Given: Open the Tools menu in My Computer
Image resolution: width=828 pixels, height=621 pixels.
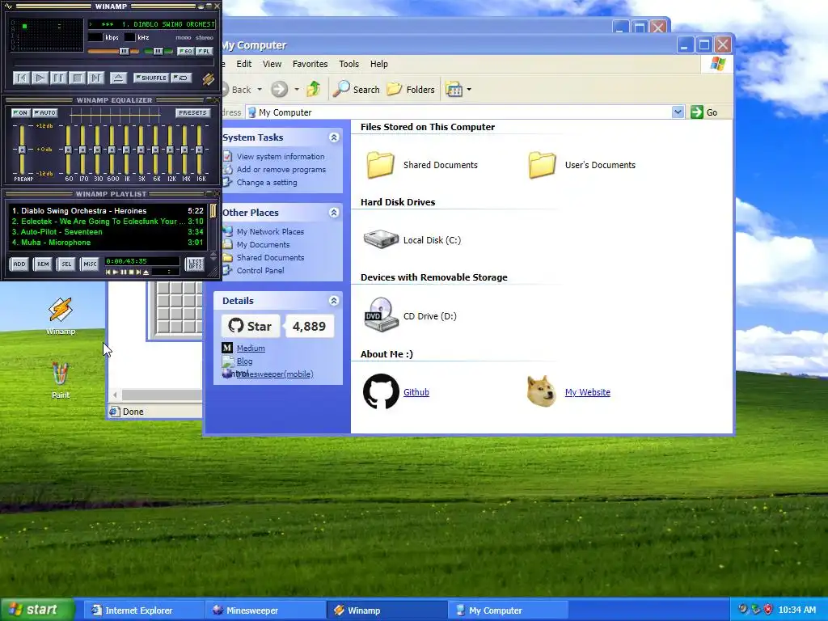Looking at the screenshot, I should coord(349,64).
